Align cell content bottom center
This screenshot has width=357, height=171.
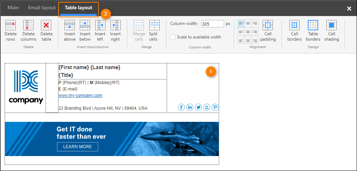248,40
